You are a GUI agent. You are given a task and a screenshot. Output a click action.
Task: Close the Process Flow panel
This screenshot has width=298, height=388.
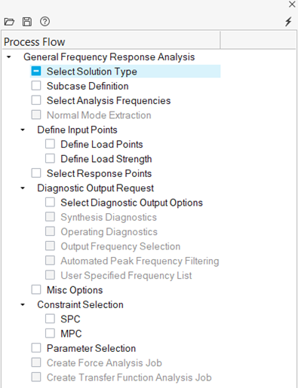tap(292, 5)
